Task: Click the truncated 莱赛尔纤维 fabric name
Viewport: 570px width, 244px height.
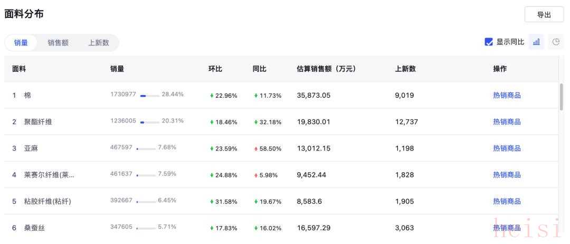Action: [x=49, y=175]
